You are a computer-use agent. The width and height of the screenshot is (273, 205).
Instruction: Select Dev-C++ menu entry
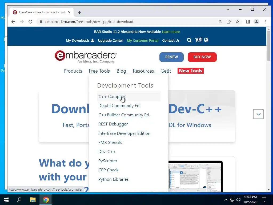(129, 152)
